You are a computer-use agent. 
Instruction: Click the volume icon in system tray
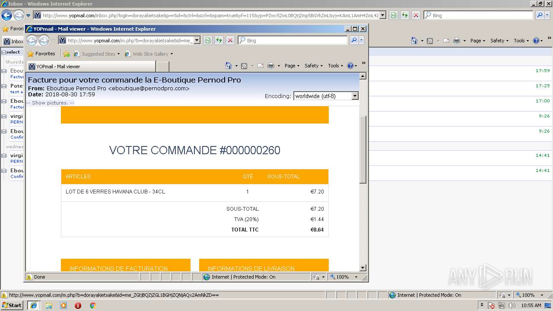pyautogui.click(x=512, y=305)
